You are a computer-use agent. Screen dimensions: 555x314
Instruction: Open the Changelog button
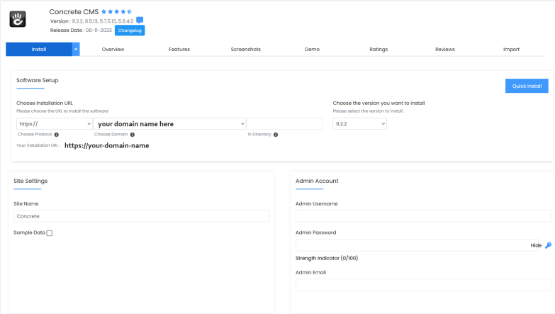(130, 30)
